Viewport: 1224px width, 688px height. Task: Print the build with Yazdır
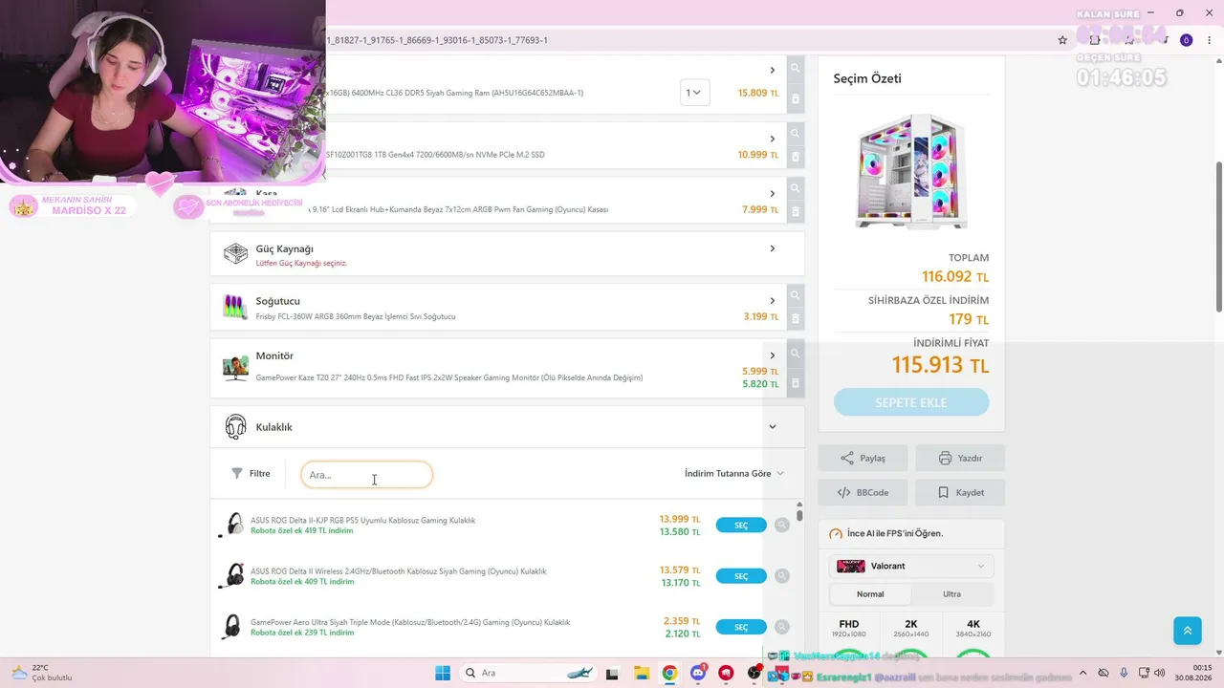(960, 458)
